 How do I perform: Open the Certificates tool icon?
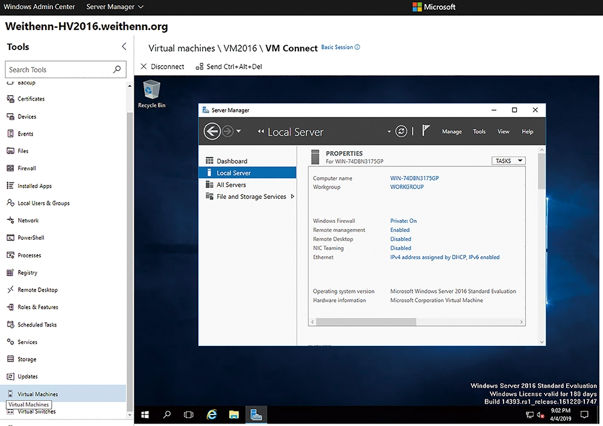tap(10, 99)
